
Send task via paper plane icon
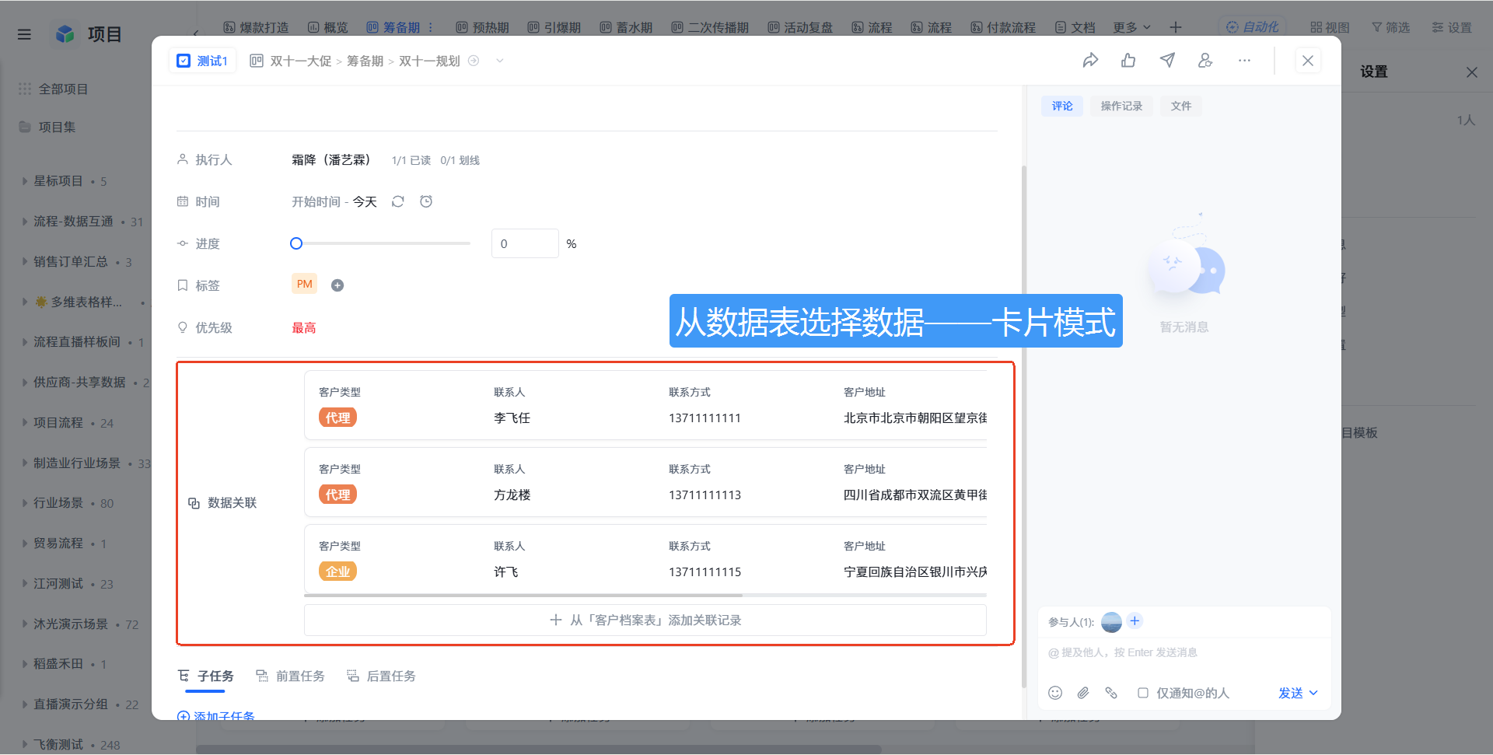coord(1167,61)
